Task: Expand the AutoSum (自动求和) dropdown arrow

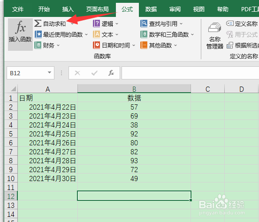Action: click(72, 24)
